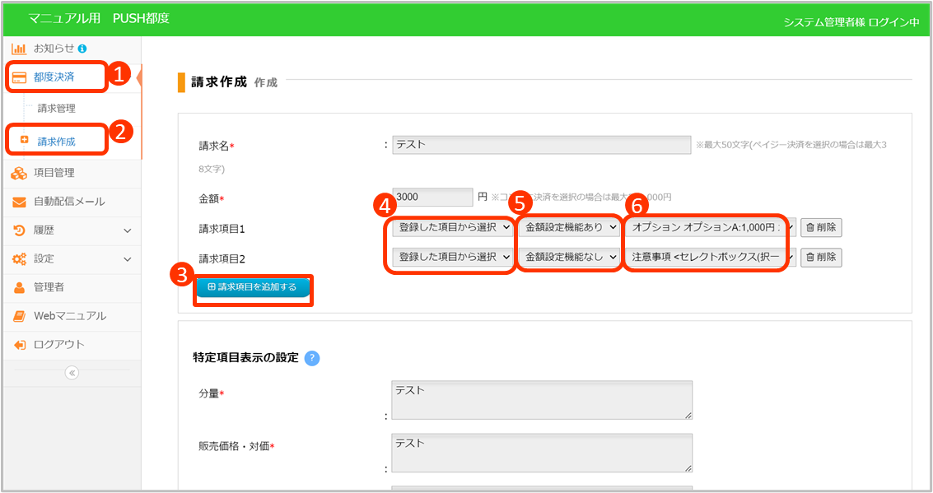Click the 自動配信メール envelope icon

pos(19,202)
